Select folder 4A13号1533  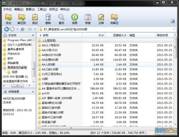[x=105, y=50]
